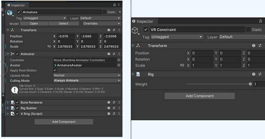Open Bone Renderer help reference
Screen dimensions: 265x139
tap(109, 102)
